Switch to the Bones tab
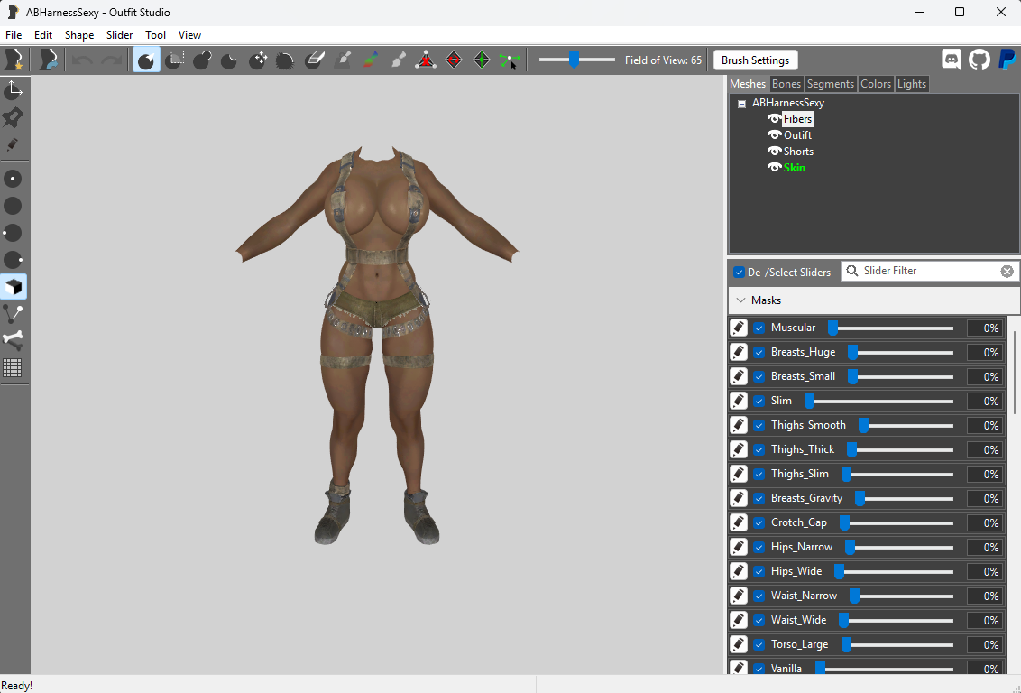 (786, 83)
